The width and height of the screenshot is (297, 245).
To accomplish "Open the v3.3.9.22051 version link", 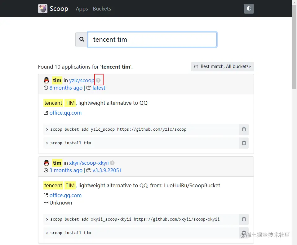I will [107, 170].
